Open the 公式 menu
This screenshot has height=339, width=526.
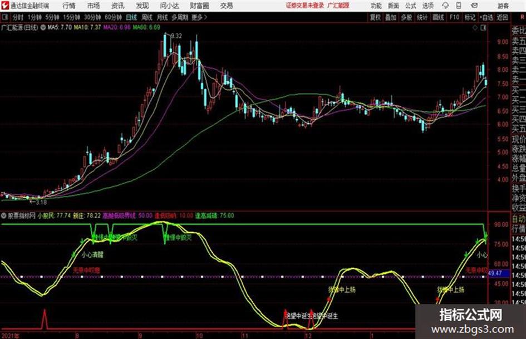tap(411, 6)
